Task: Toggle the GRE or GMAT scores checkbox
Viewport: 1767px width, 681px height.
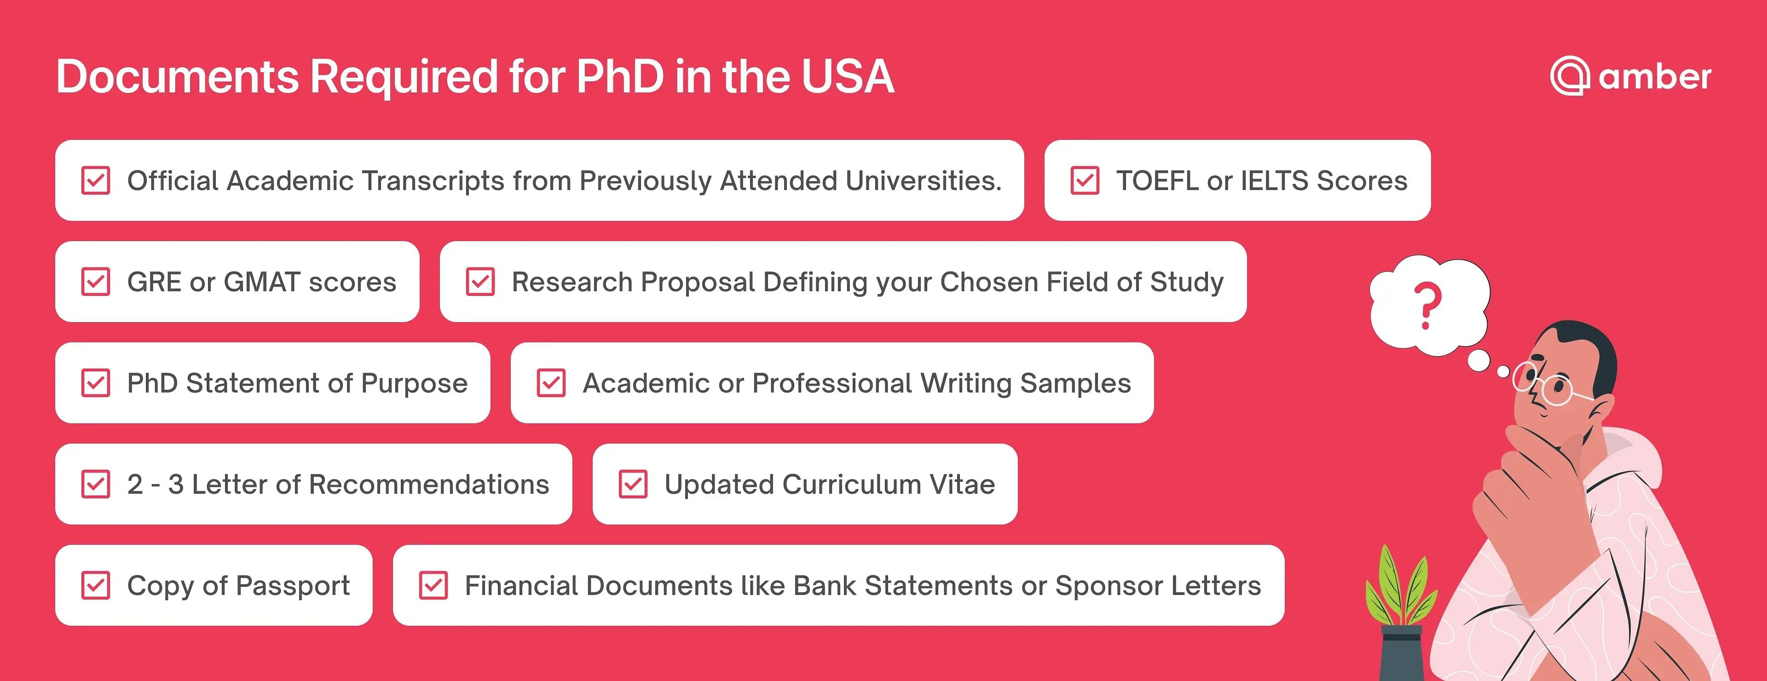Action: click(95, 282)
